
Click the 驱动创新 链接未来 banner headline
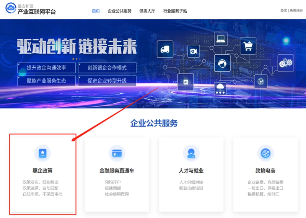point(76,47)
